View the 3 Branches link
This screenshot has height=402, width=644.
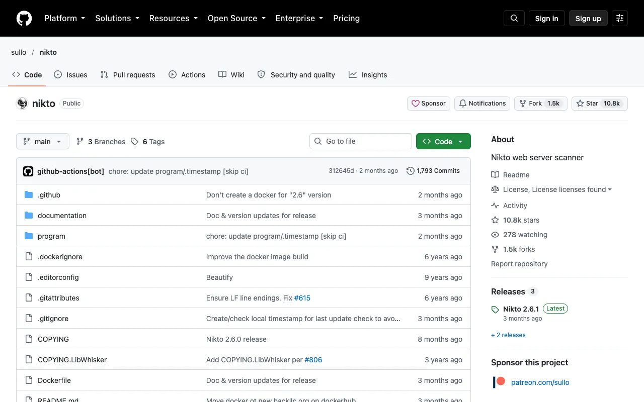pos(101,142)
